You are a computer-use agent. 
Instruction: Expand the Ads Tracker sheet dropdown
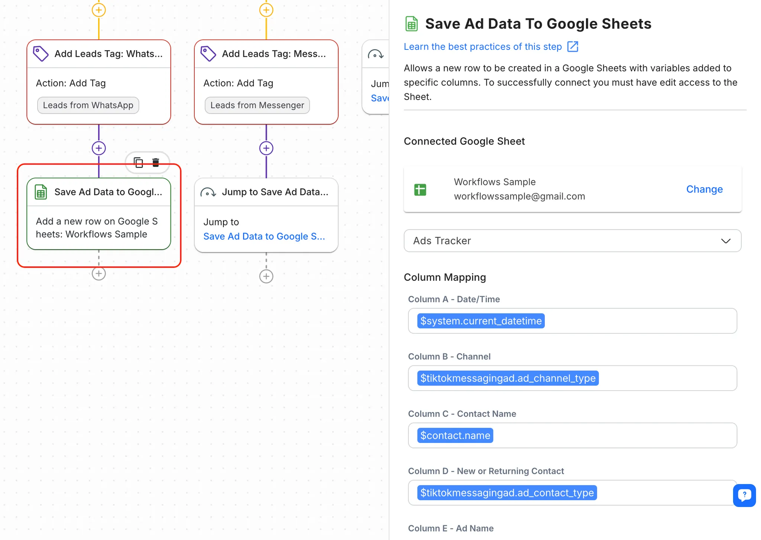point(572,241)
